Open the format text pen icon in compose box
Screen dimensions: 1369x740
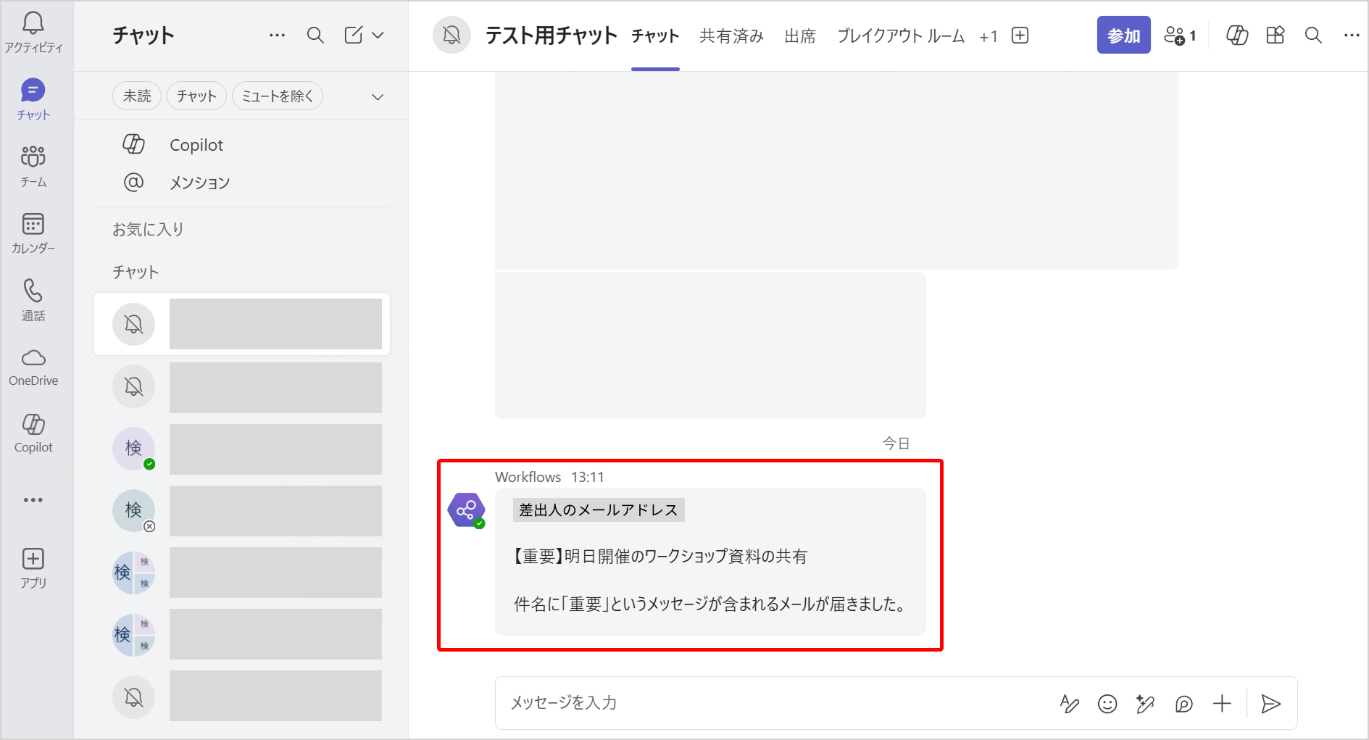(1069, 704)
